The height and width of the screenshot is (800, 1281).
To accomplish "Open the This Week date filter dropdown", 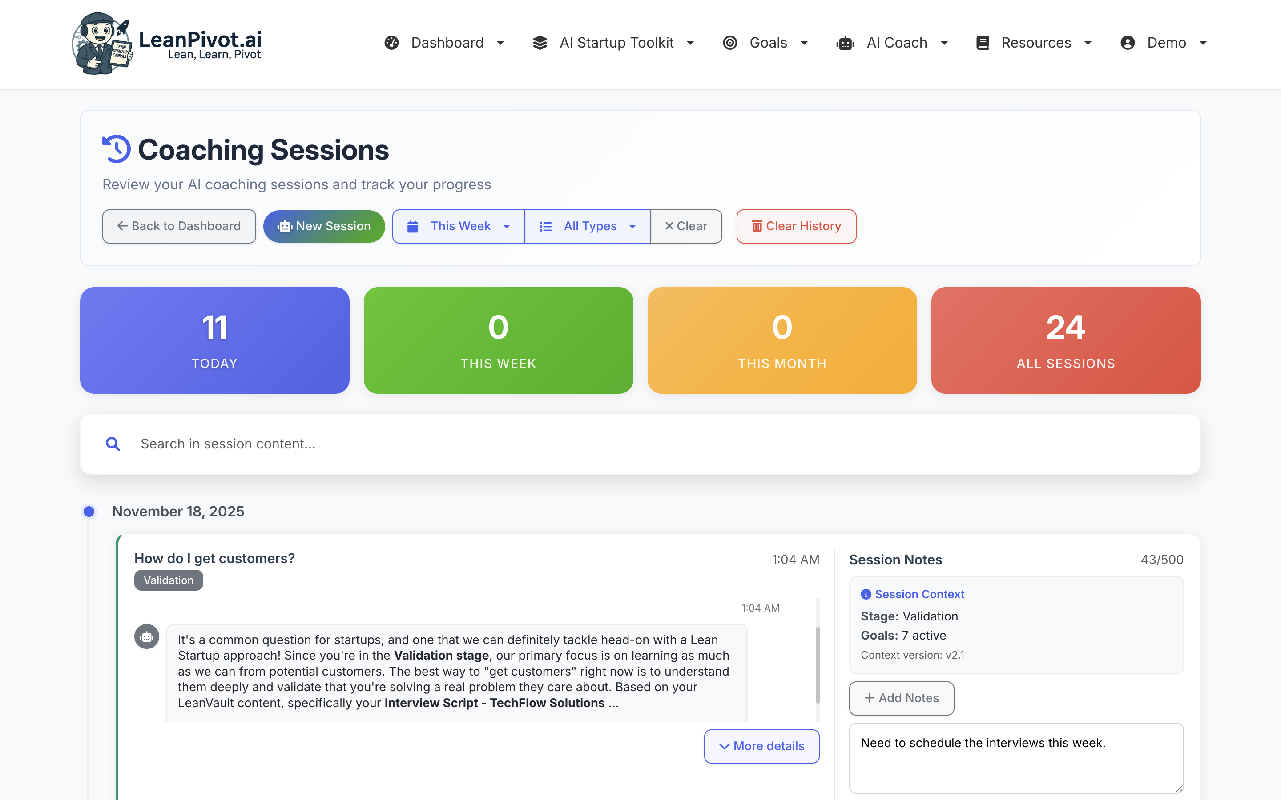I will click(459, 227).
